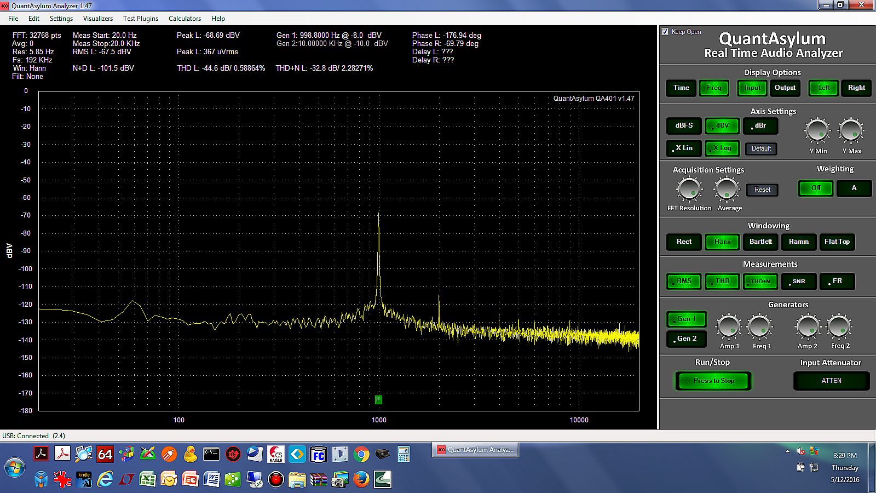Click the Freq 1 knob

tap(760, 327)
